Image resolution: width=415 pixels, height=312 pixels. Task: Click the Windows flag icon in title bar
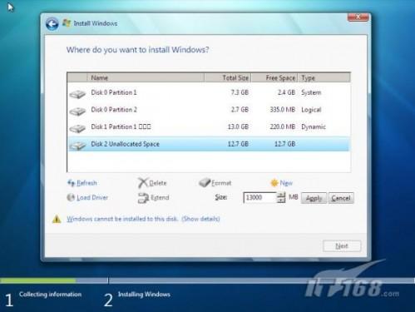pos(67,22)
